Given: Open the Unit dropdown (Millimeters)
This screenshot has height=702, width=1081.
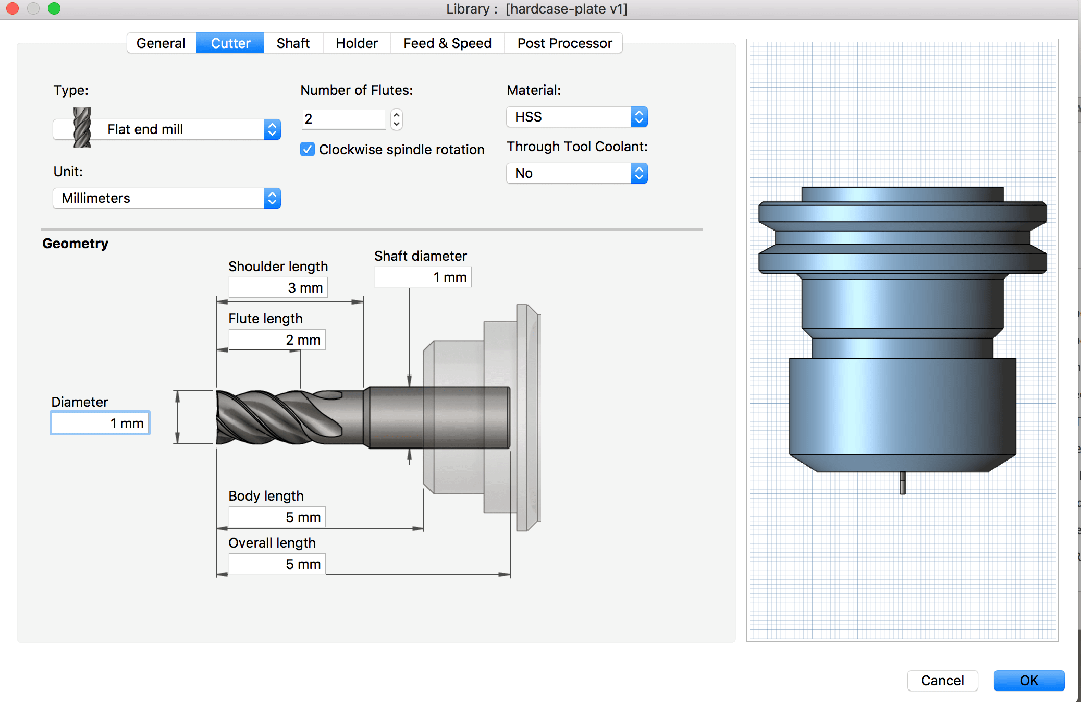Looking at the screenshot, I should [167, 198].
